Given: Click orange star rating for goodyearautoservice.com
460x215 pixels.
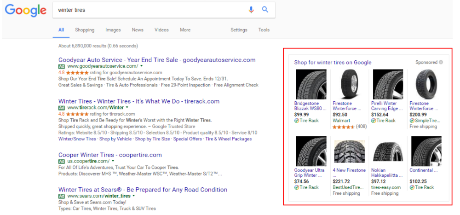Looking at the screenshot, I should pyautogui.click(x=77, y=73).
